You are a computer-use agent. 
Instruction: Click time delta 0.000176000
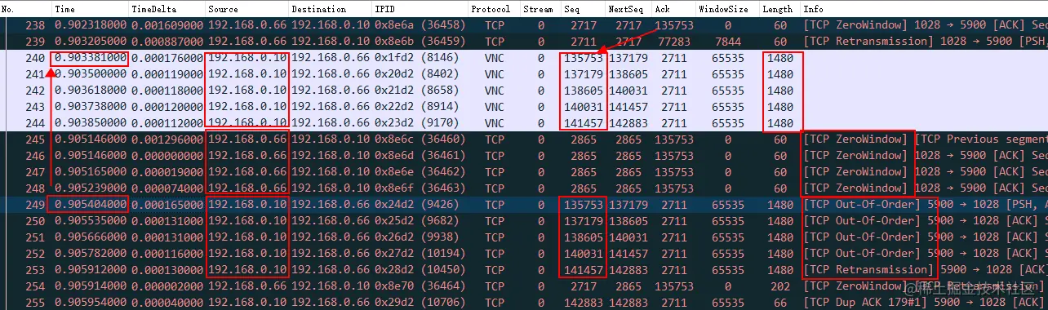tap(167, 58)
